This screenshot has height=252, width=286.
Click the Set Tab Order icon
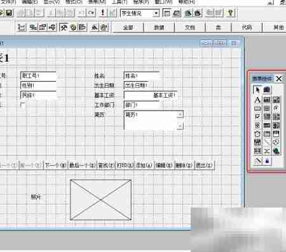[21, 27]
